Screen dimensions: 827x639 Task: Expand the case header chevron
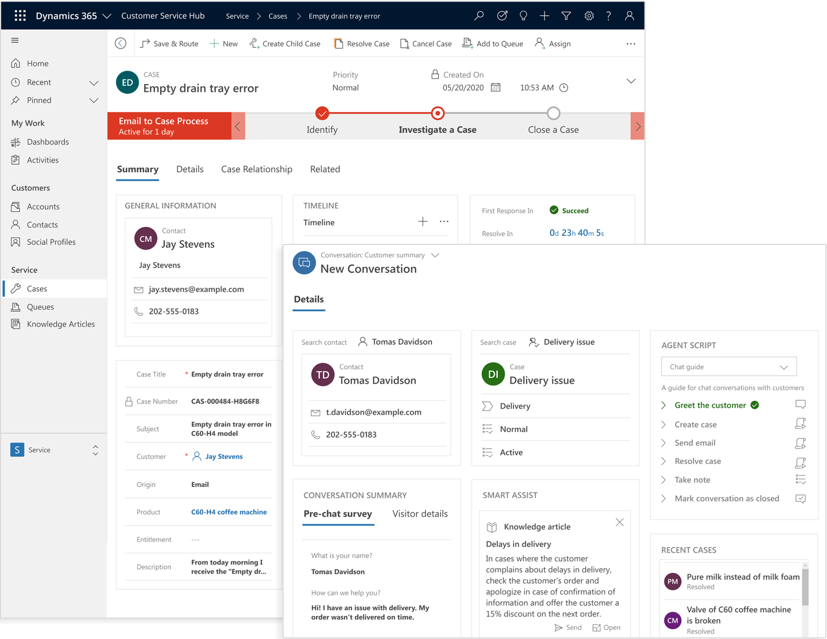(x=631, y=81)
